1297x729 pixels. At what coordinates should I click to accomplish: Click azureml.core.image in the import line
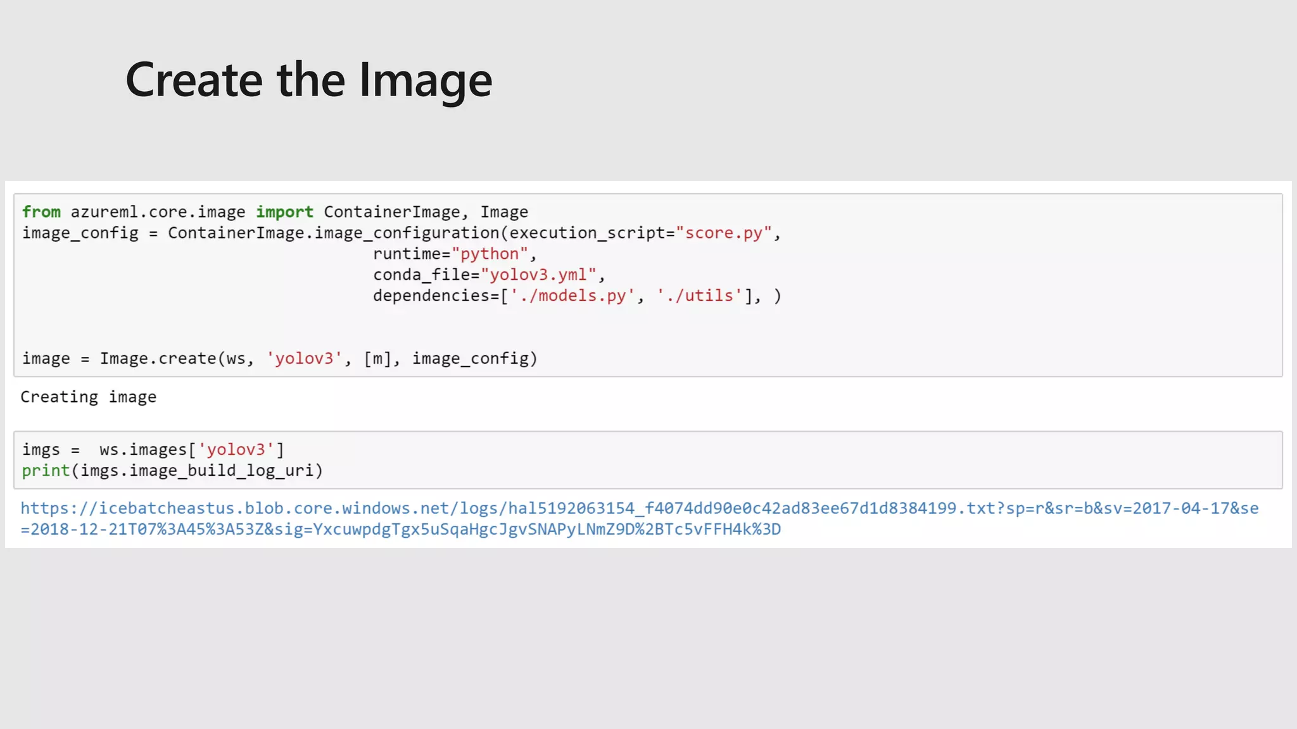(x=158, y=212)
